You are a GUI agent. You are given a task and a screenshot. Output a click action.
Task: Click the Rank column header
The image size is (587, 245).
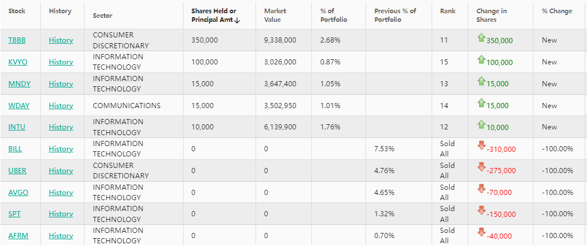click(x=447, y=11)
